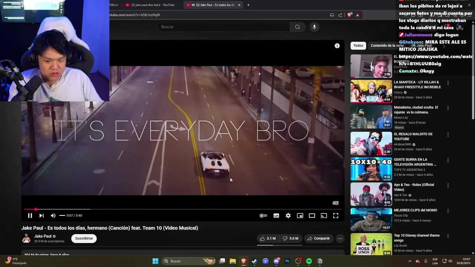Open options menu for LA MANTECA video
Viewport: 475px width, 267px height.
click(448, 83)
